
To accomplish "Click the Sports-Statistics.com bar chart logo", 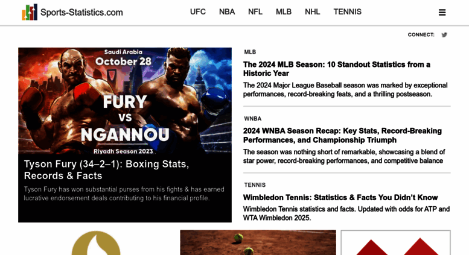I will [30, 12].
